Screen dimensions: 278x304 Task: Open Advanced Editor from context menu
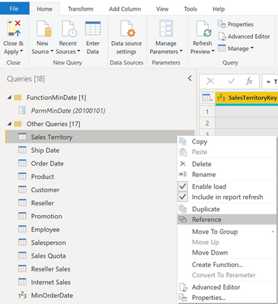(226, 287)
